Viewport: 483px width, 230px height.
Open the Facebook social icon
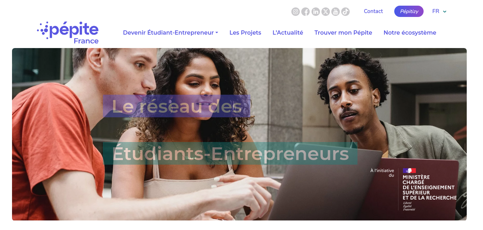[305, 12]
